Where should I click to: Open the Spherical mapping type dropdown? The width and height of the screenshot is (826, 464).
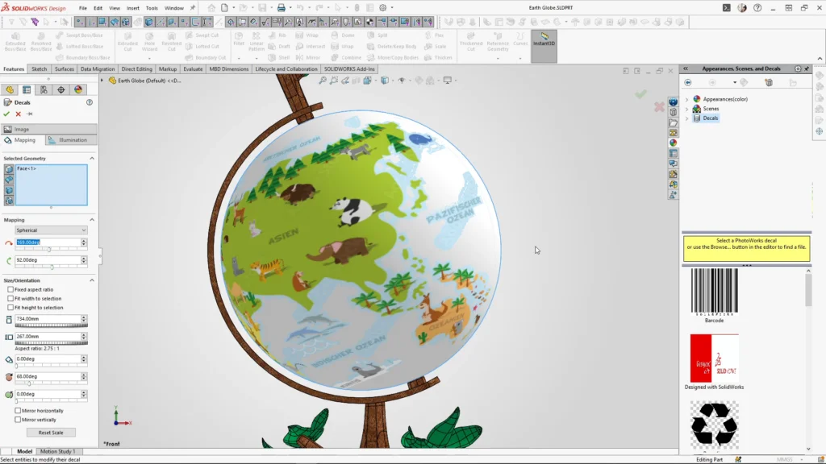51,230
